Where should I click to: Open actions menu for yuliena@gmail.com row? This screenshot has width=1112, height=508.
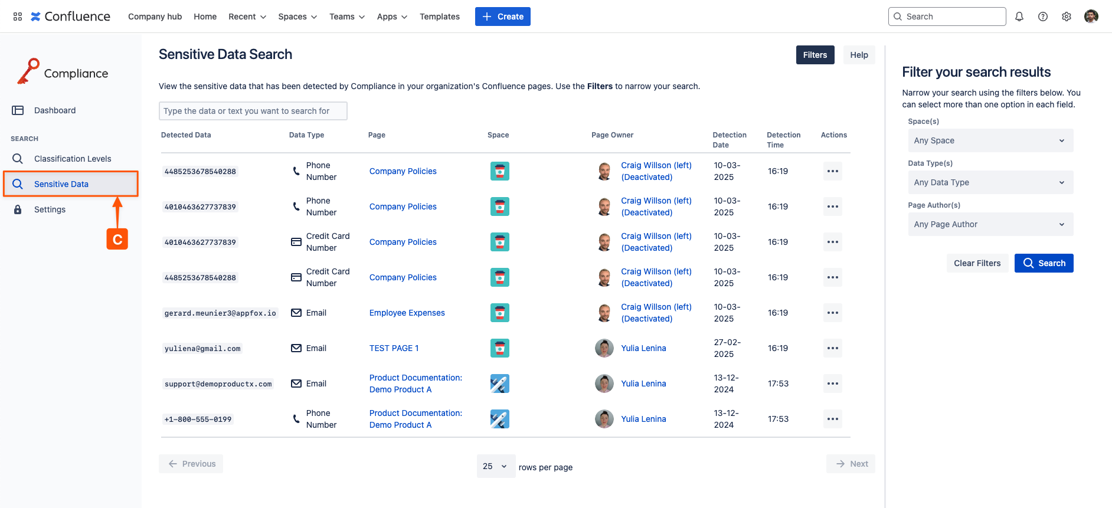[832, 348]
